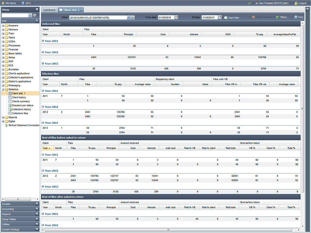Click Delete Selected in toolbar
The height and width of the screenshot is (233, 311).
pyautogui.click(x=262, y=17)
